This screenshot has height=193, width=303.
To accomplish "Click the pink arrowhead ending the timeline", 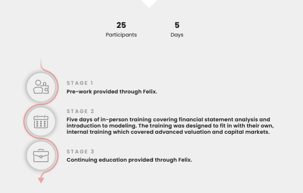I will point(41,180).
